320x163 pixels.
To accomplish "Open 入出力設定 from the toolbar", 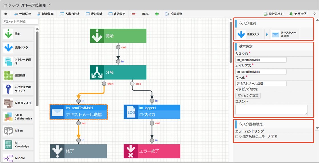I will coord(70,14).
